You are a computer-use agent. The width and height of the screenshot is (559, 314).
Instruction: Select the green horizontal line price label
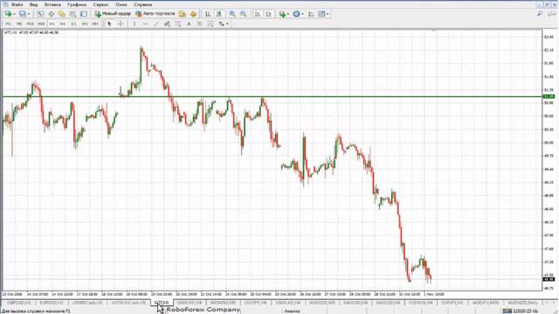click(x=549, y=97)
